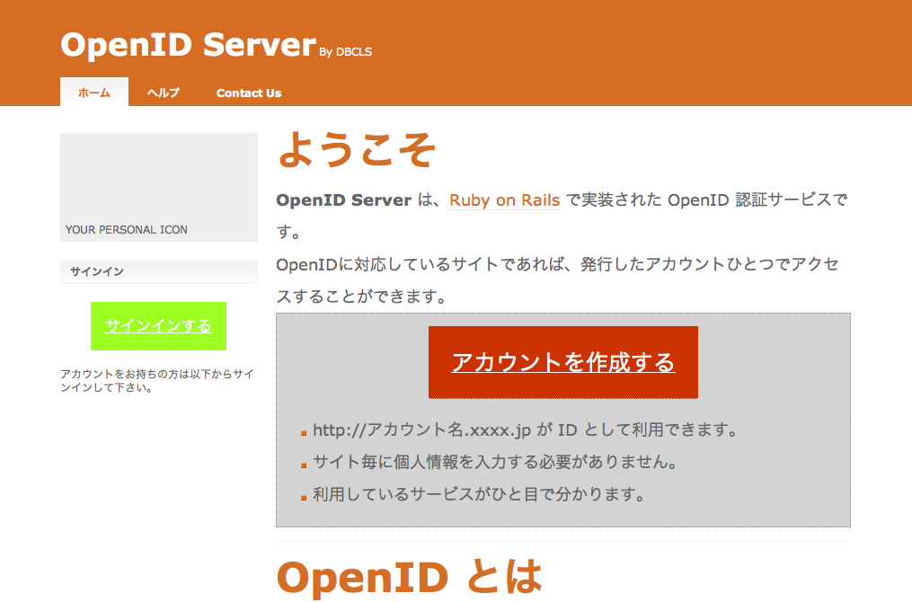Click the http://アカウント名.xxxx.jp bullet line
The width and height of the screenshot is (912, 602).
[525, 429]
